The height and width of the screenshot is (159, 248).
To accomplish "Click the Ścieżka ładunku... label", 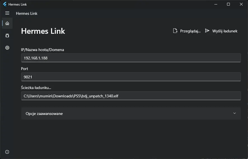I will click(x=36, y=88).
